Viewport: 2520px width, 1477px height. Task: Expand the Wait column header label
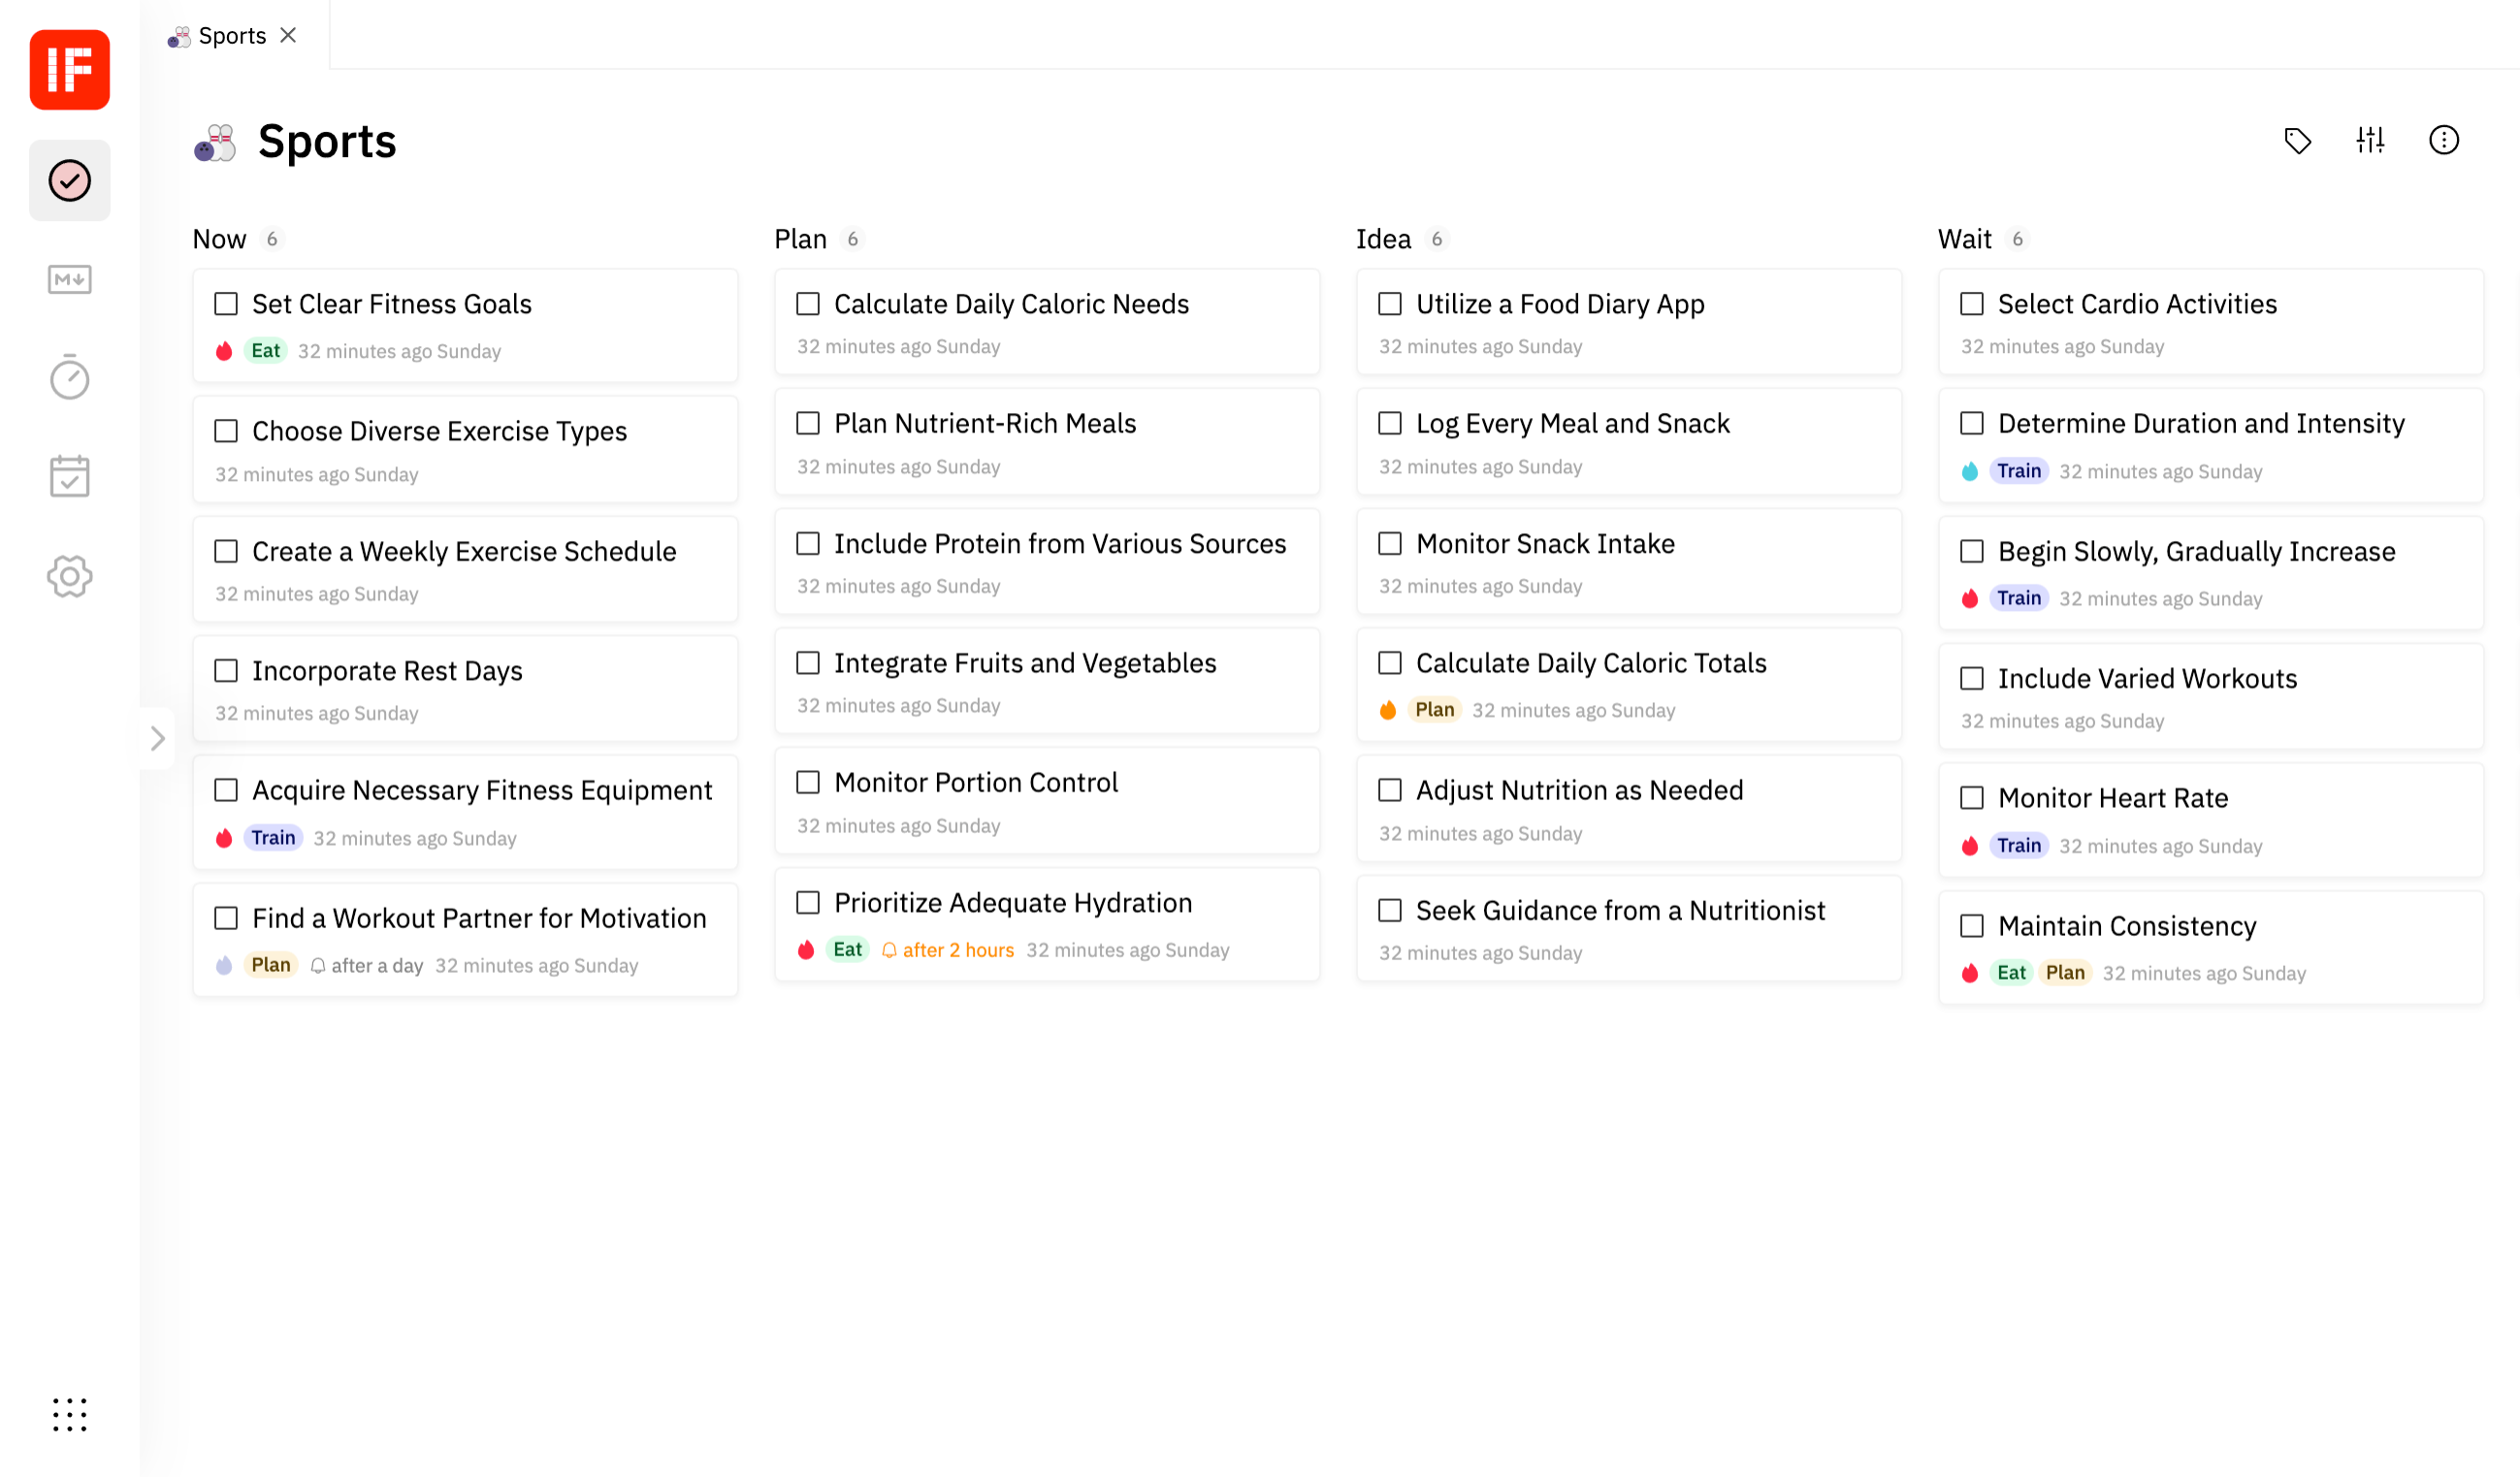tap(1964, 238)
